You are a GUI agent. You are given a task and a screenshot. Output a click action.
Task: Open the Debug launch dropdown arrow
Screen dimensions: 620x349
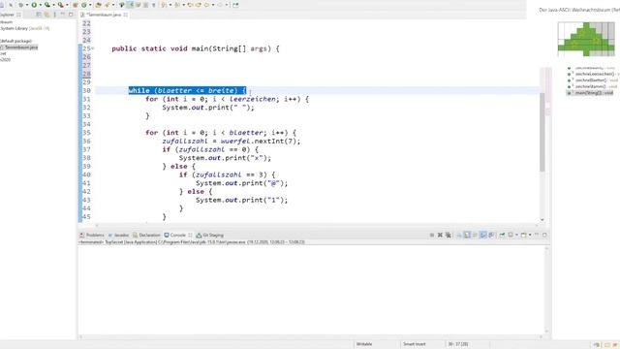27,5
